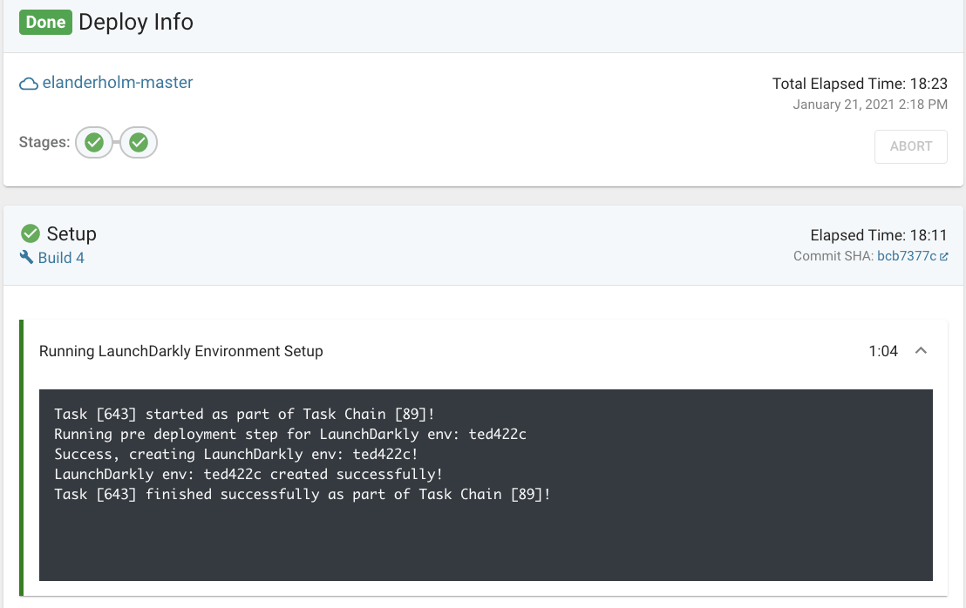Click the Stages progress indicator connector
Viewport: 966px width, 608px height.
click(x=116, y=142)
